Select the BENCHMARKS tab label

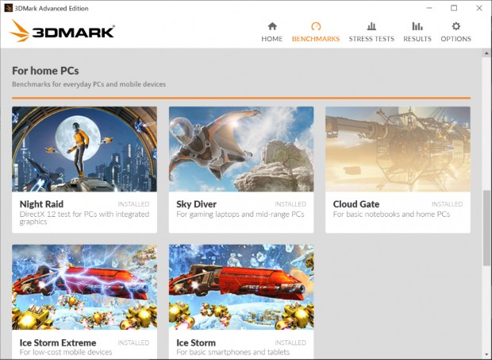click(x=316, y=39)
